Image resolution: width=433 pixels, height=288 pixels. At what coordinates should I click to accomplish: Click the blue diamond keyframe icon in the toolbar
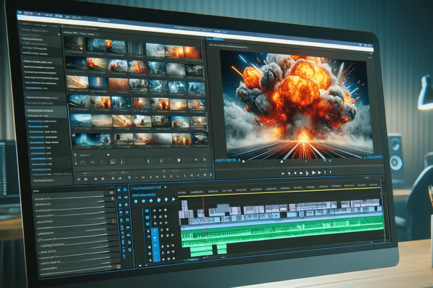tap(151, 200)
